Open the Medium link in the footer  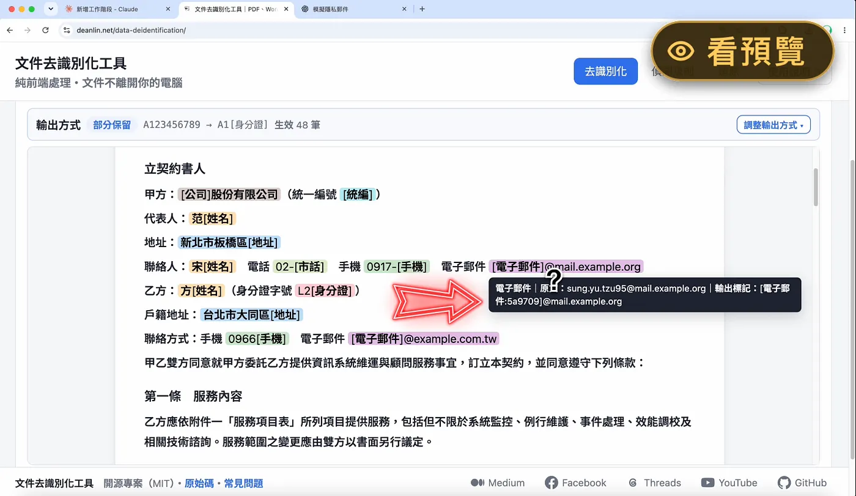click(498, 483)
